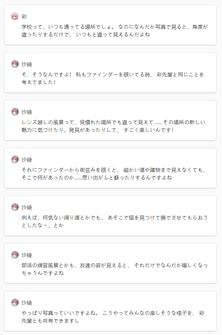Click 沙綾's avatar in '部活の練習風景' message

coord(15,255)
